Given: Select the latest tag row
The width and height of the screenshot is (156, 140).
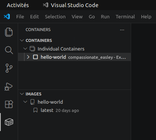Looking at the screenshot, I should 75,110.
